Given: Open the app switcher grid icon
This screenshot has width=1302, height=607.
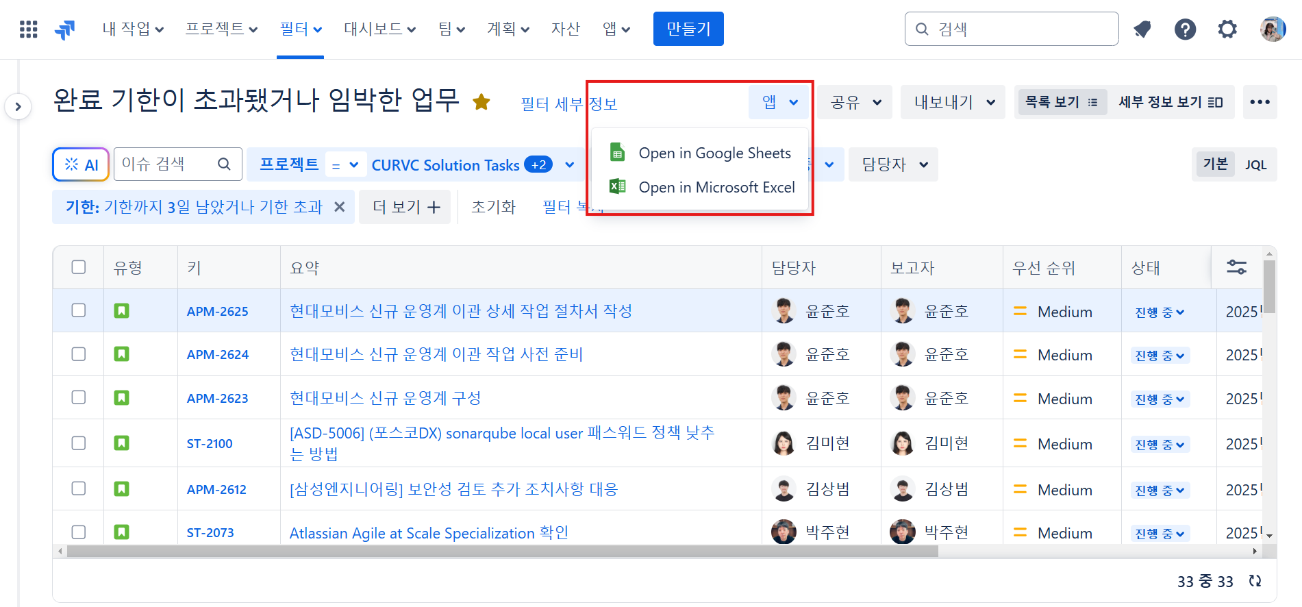Looking at the screenshot, I should pos(28,29).
